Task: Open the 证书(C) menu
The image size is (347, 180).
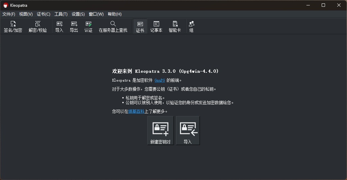Action: point(43,14)
